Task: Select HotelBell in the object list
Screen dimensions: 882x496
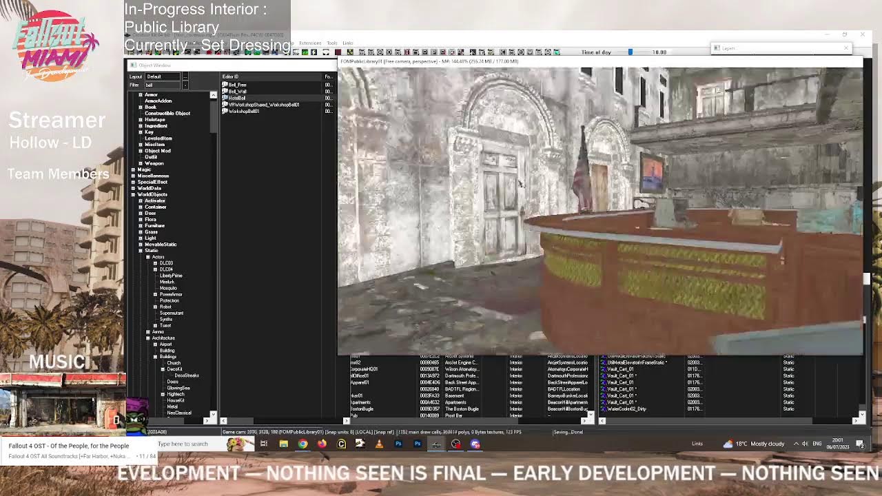Action: pyautogui.click(x=238, y=98)
